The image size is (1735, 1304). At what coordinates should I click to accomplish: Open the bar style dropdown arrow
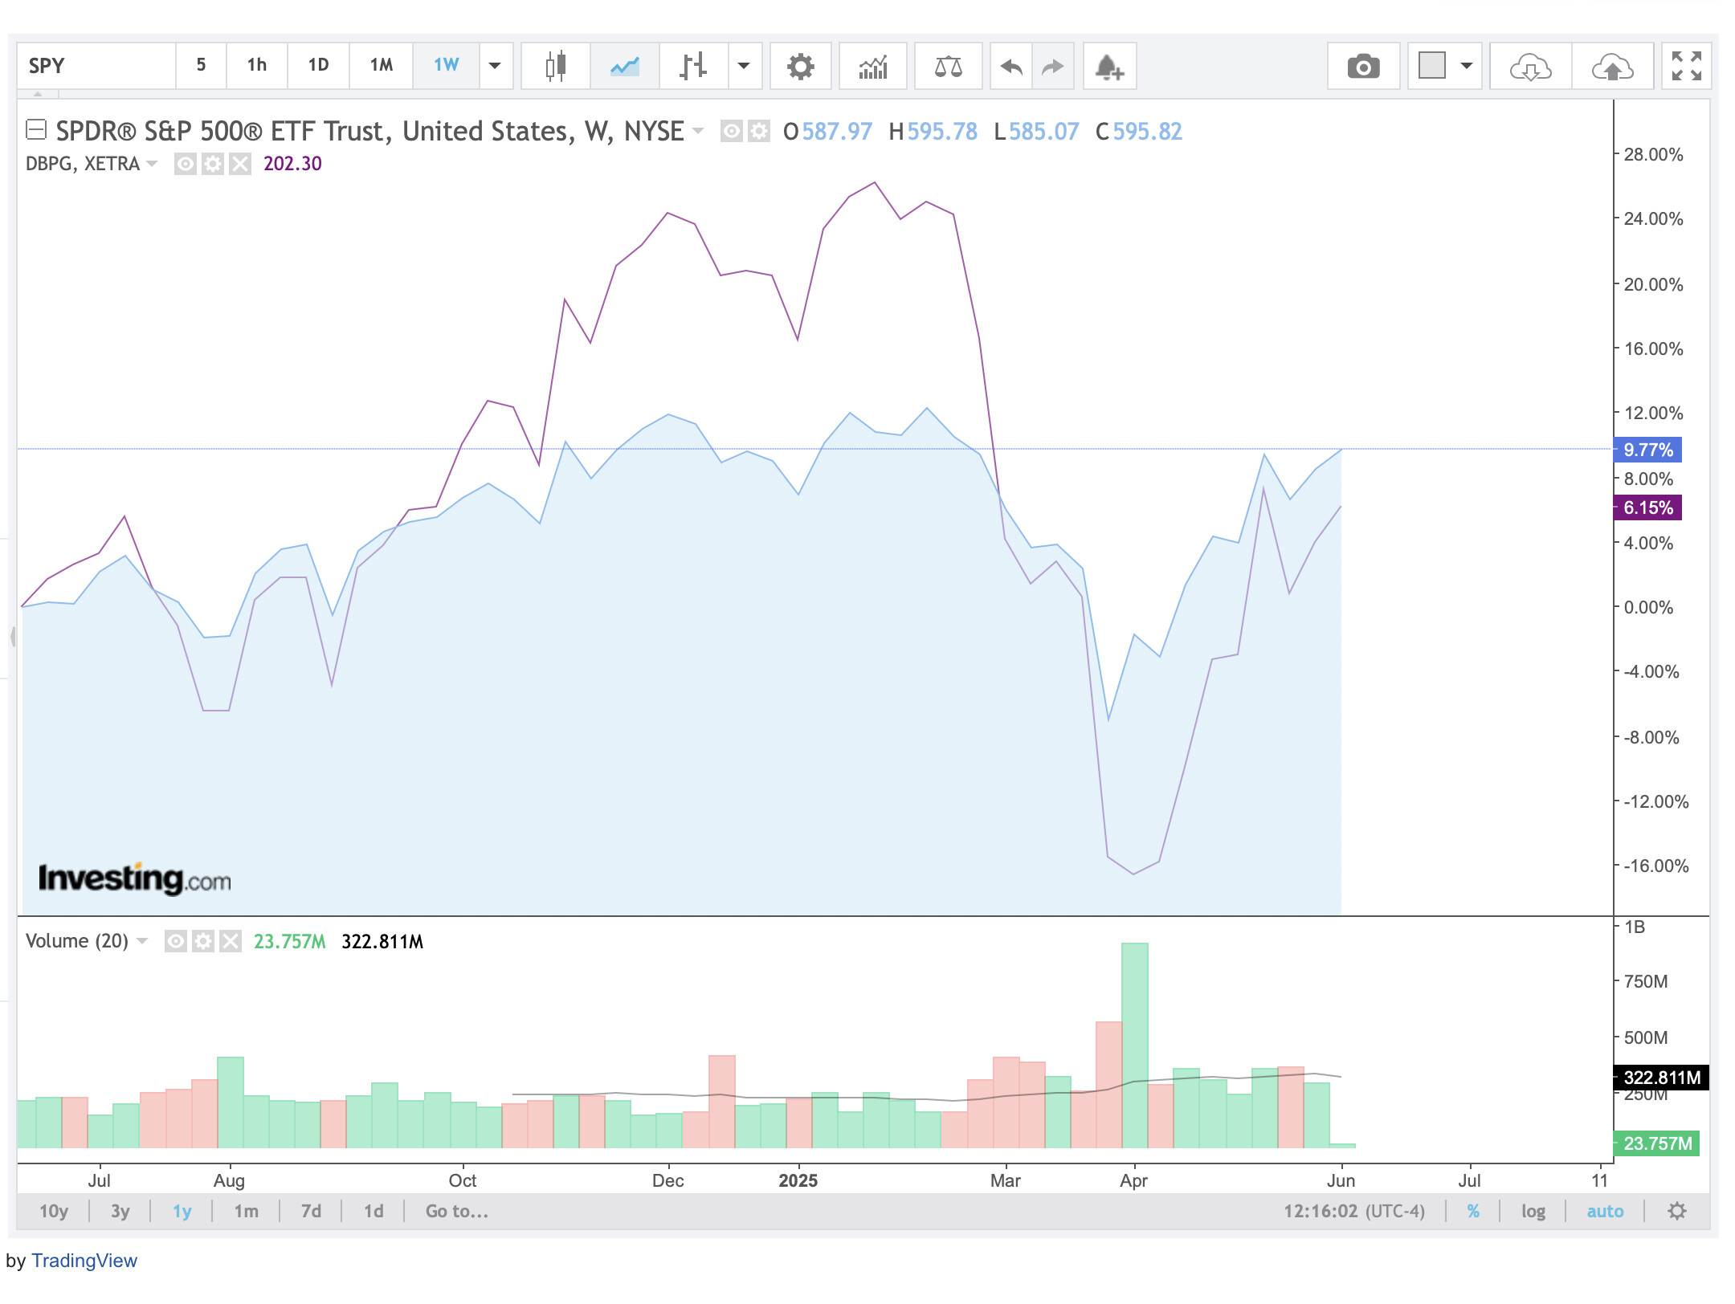click(x=744, y=66)
